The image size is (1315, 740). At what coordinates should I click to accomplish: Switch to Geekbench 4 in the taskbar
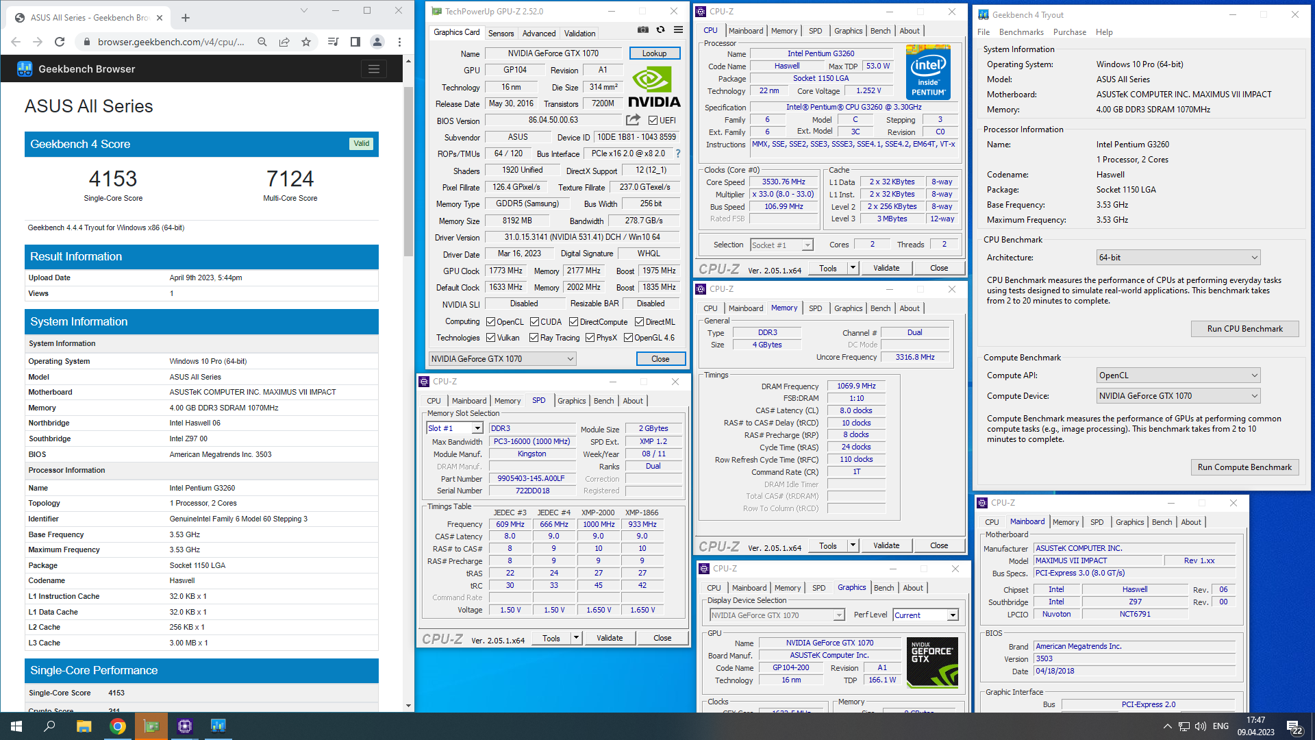(x=218, y=726)
